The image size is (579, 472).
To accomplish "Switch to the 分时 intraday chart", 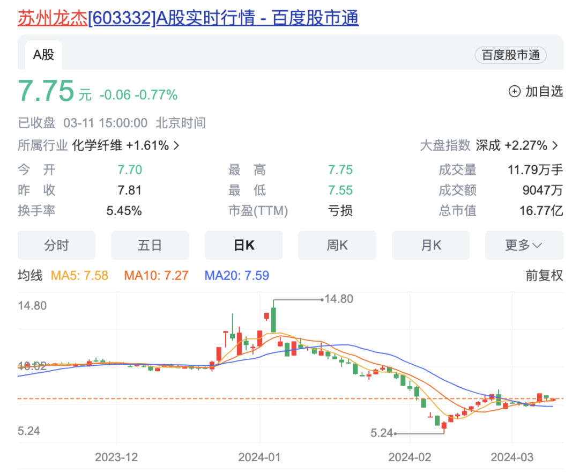I will [x=56, y=245].
